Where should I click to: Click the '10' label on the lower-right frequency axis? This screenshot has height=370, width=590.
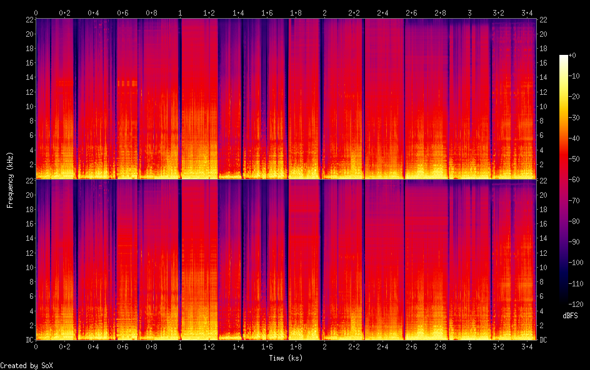click(x=543, y=267)
